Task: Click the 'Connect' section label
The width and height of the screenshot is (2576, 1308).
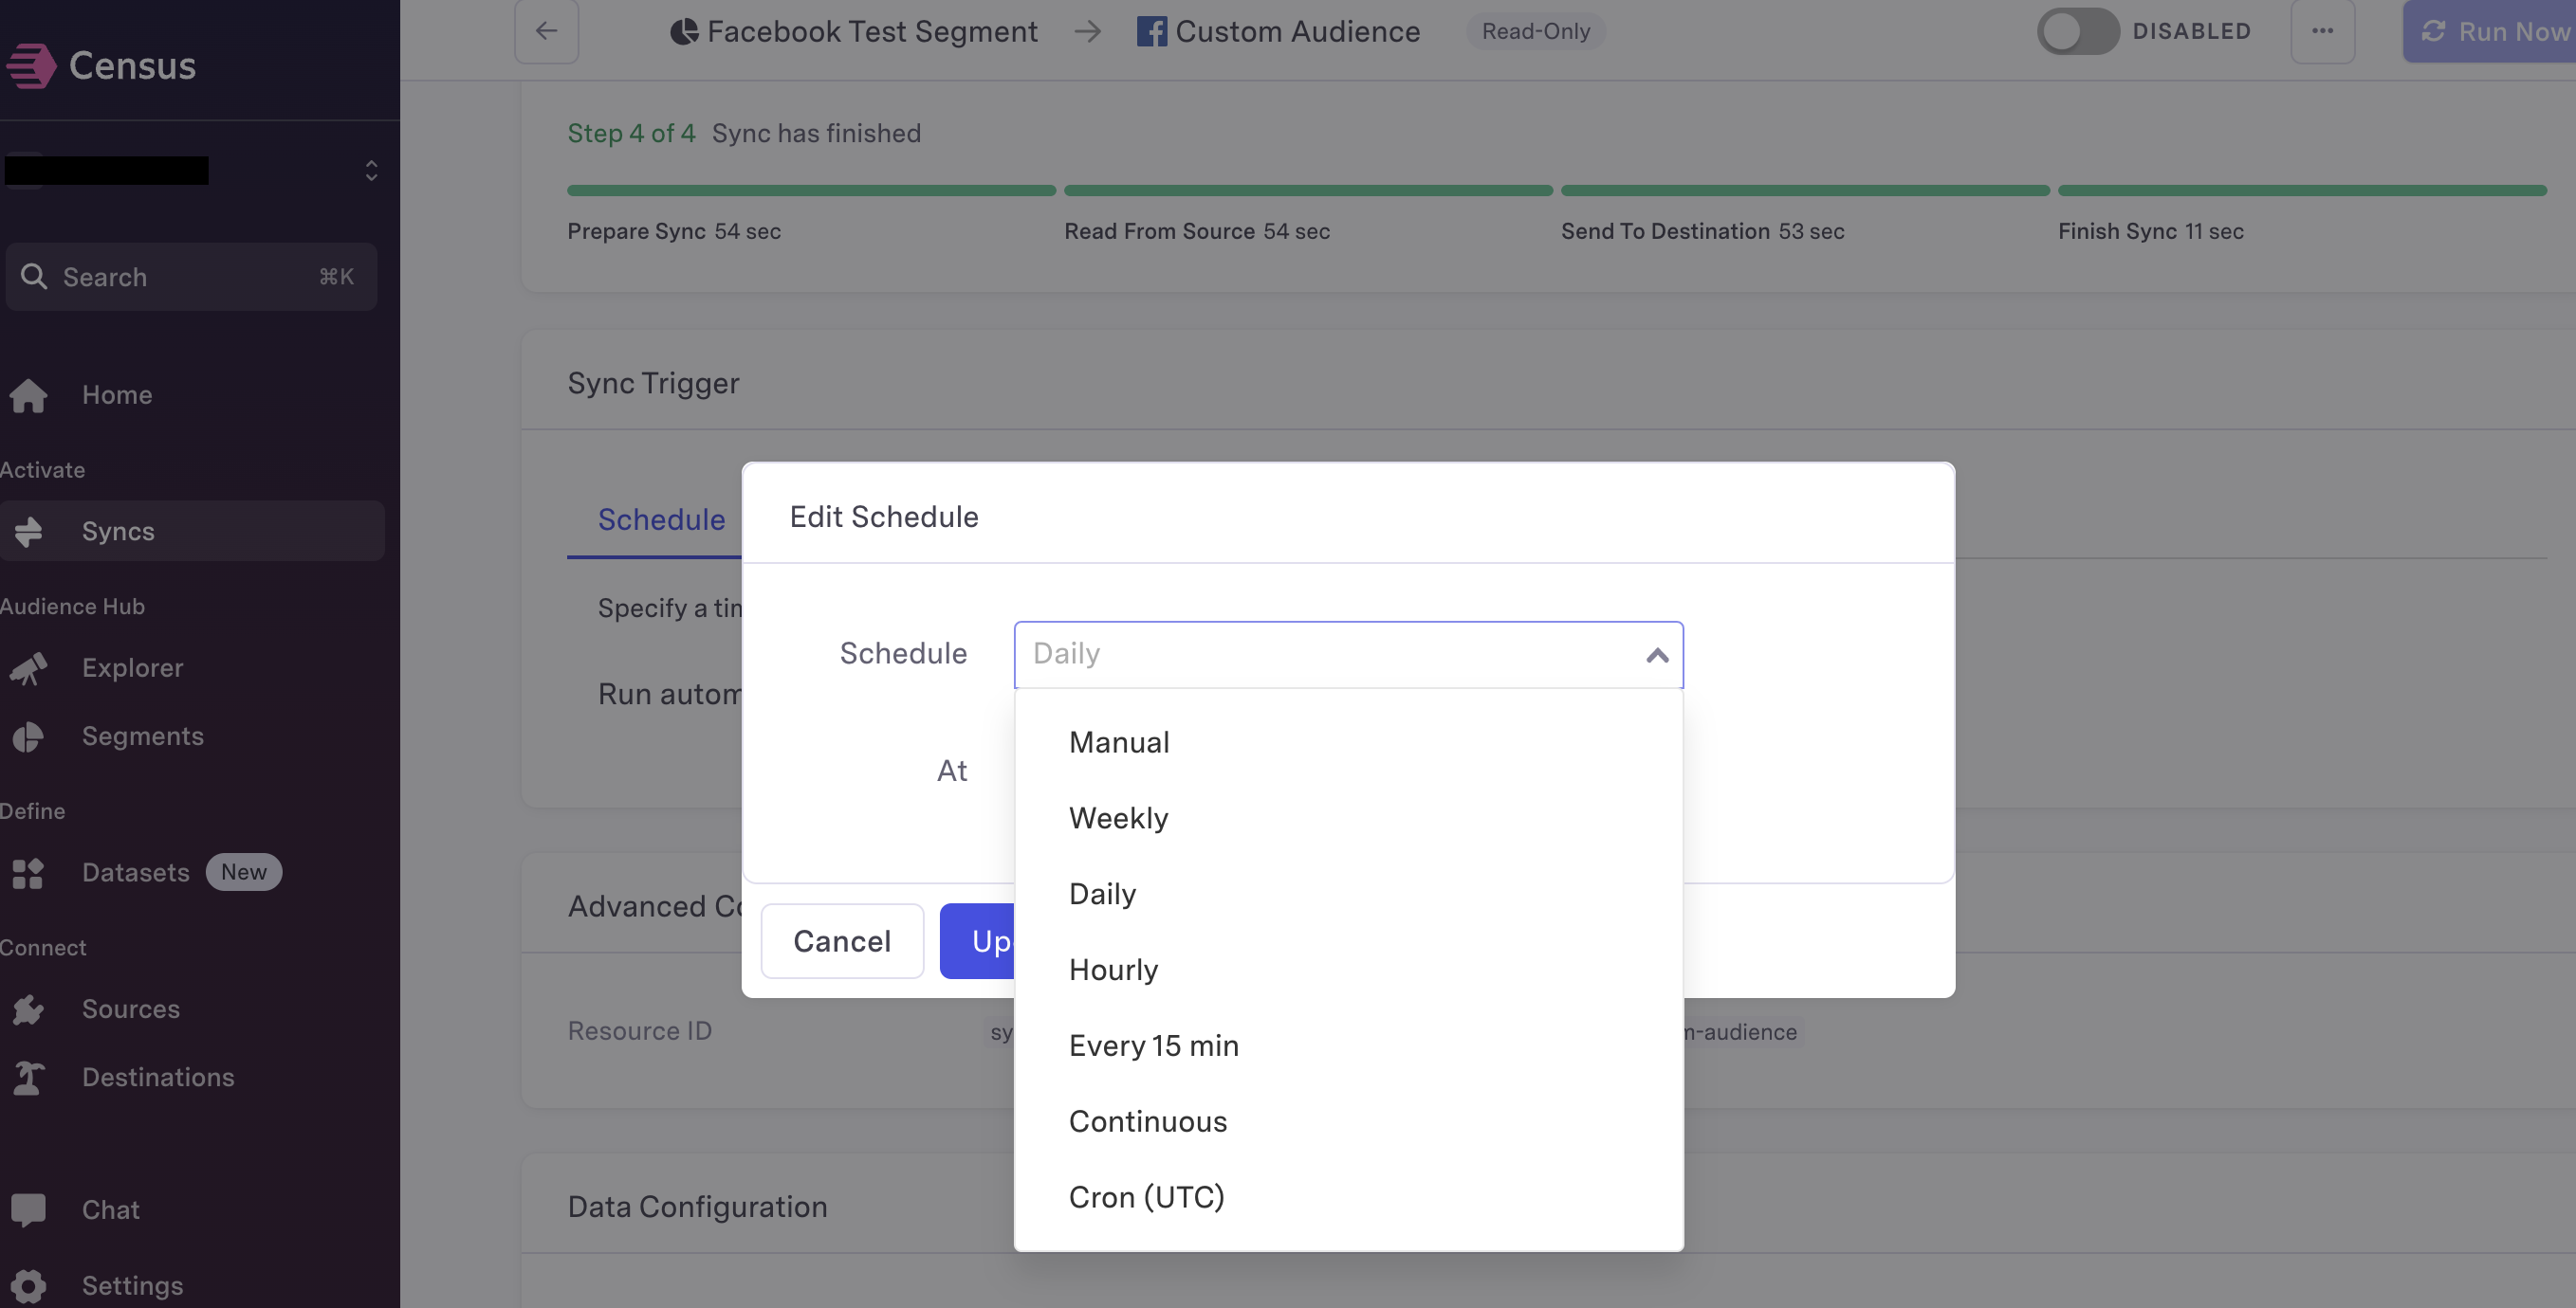Action: click(x=43, y=947)
